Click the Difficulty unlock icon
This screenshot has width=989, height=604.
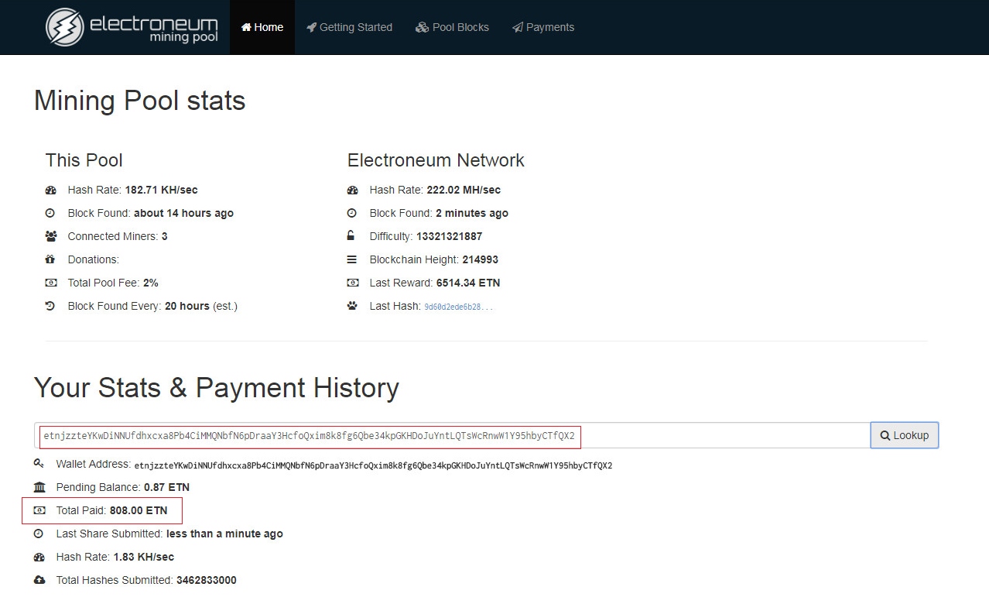click(351, 236)
